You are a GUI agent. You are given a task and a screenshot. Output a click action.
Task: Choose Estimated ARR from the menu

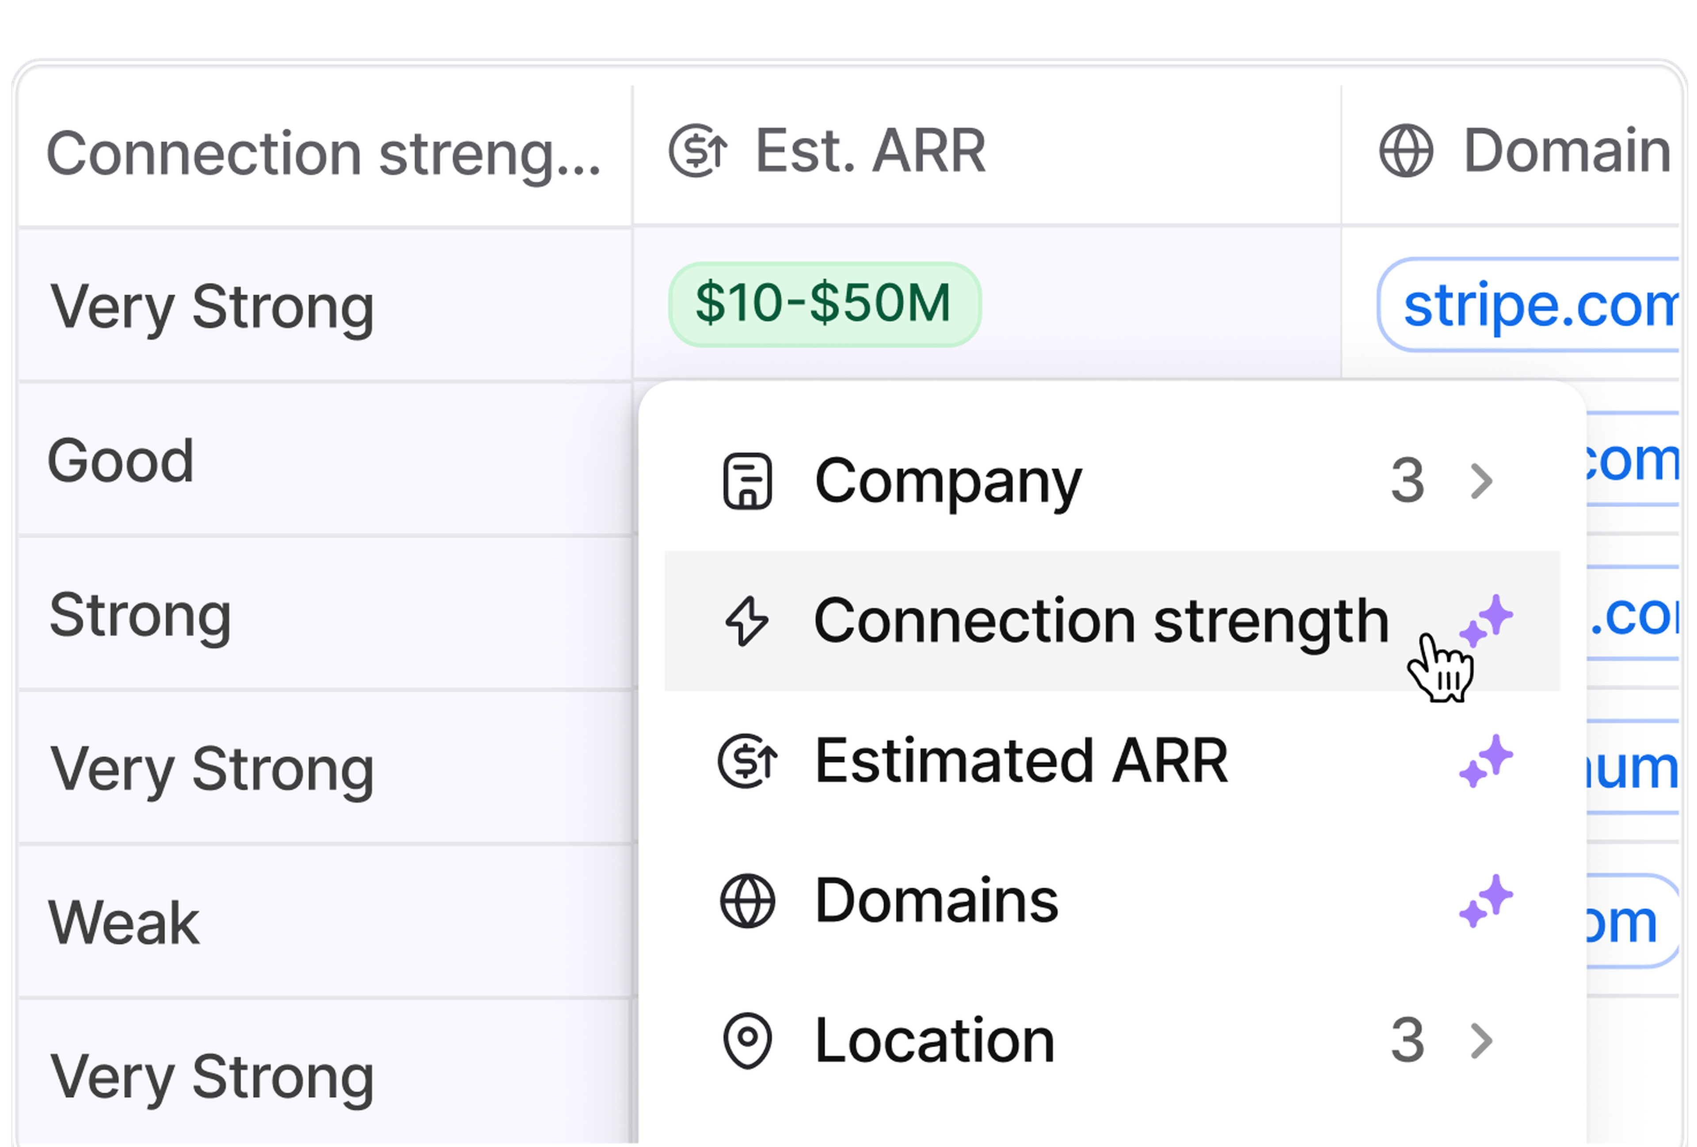point(1021,762)
